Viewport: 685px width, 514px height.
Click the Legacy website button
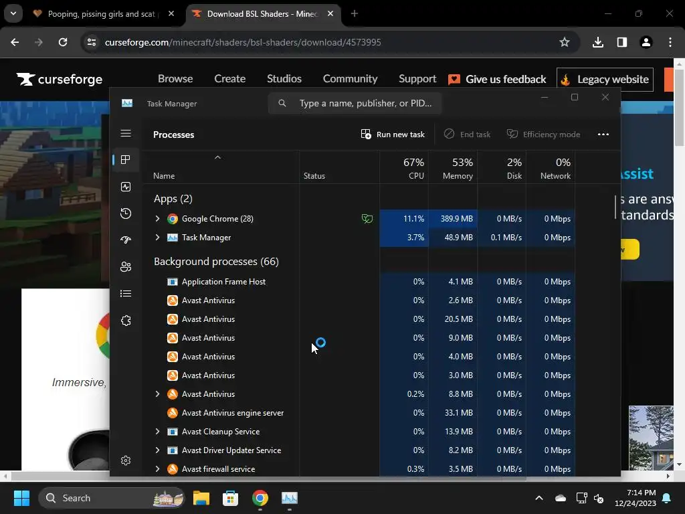click(605, 79)
